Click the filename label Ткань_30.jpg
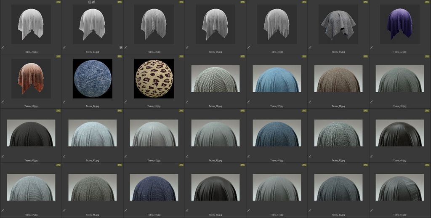431x218 pixels. tap(277, 52)
